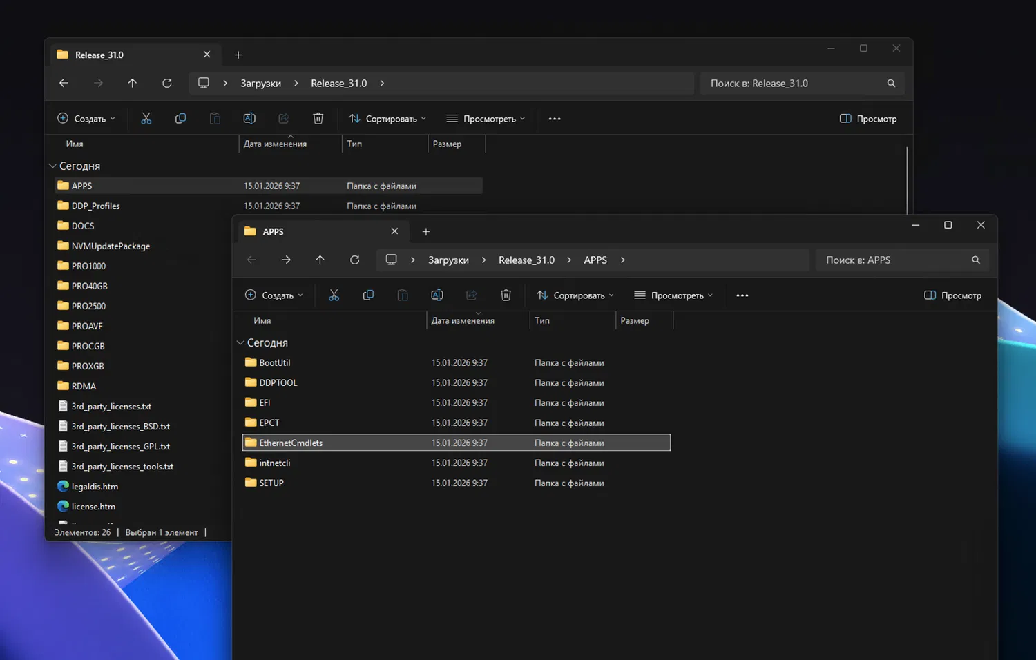Go up one level from APPS folder
The image size is (1036, 660).
[x=320, y=260]
